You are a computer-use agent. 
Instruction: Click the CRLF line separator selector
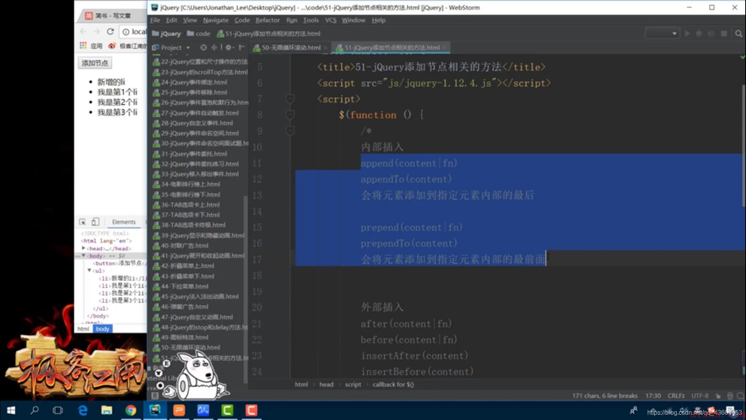pos(676,395)
